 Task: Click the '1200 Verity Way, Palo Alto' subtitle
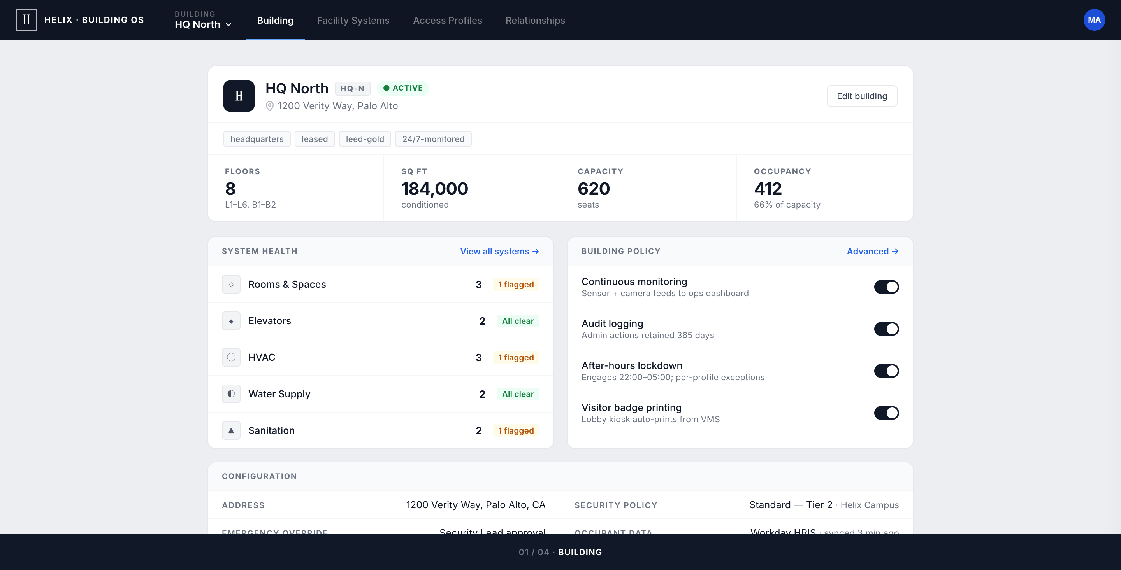coord(338,106)
